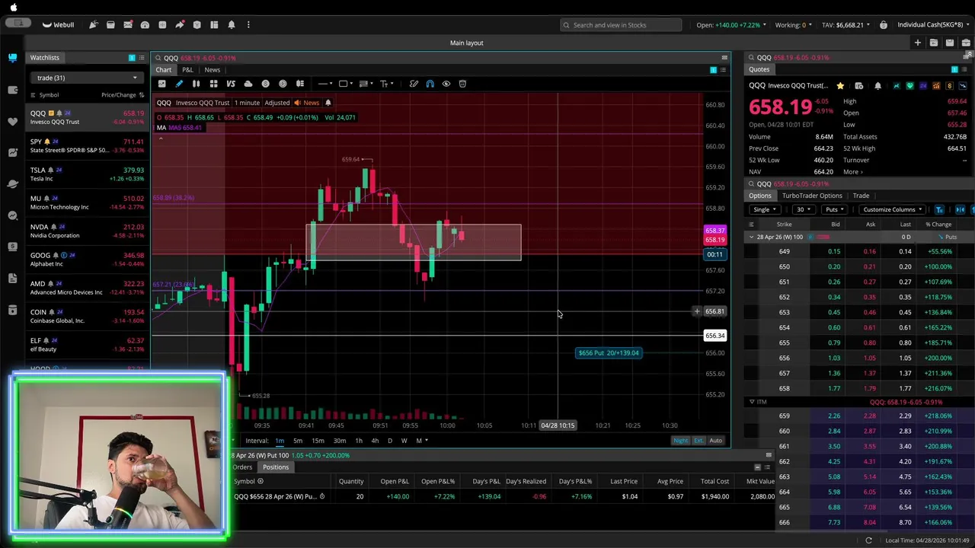975x548 pixels.
Task: Open the Apple menu
Action: tap(14, 8)
